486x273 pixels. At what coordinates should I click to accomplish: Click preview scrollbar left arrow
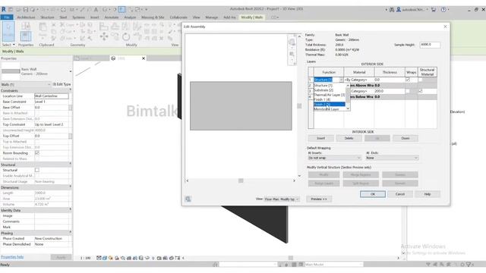coord(188,180)
